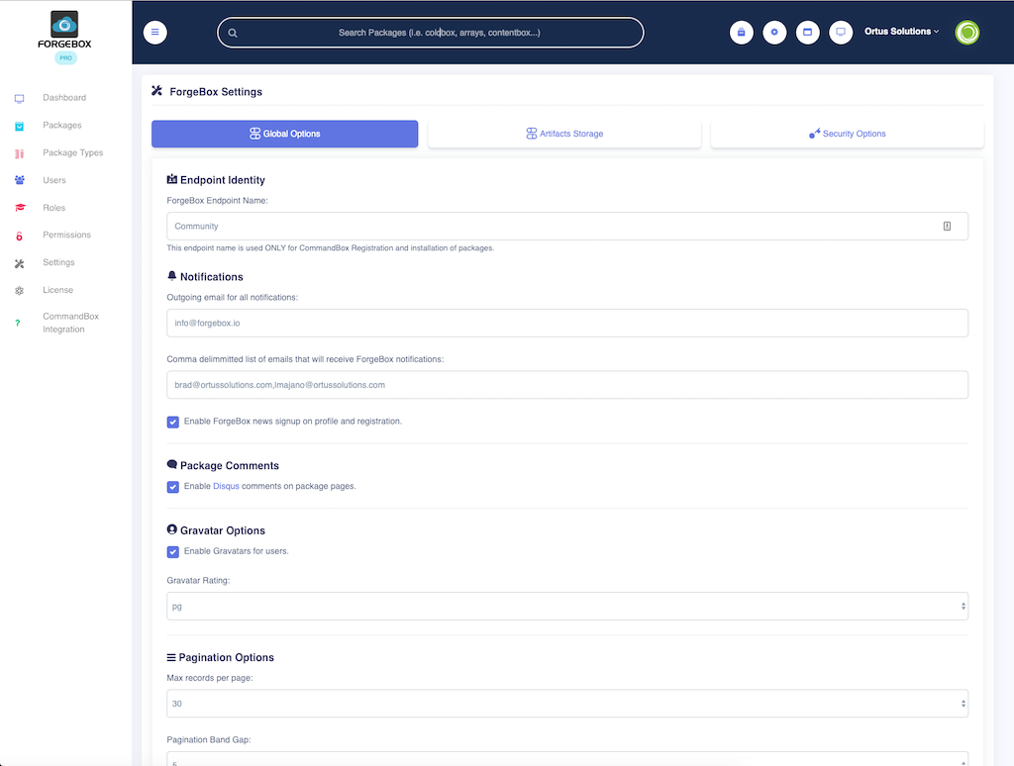Switch to the Artifacts Storage tab

point(564,134)
